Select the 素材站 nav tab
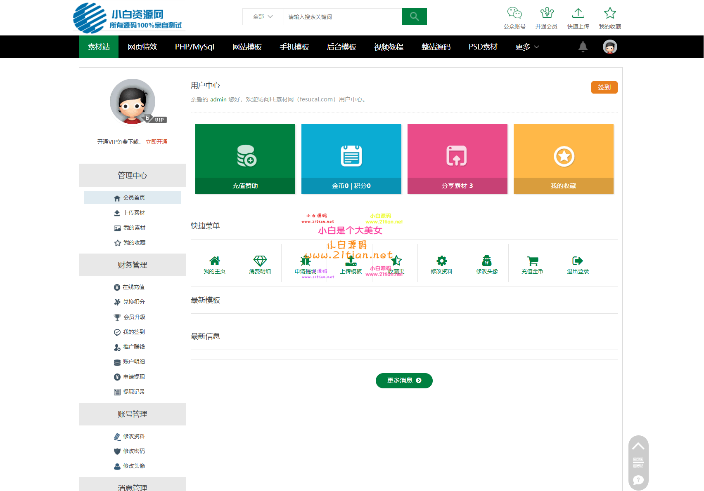The width and height of the screenshot is (704, 491). point(99,47)
